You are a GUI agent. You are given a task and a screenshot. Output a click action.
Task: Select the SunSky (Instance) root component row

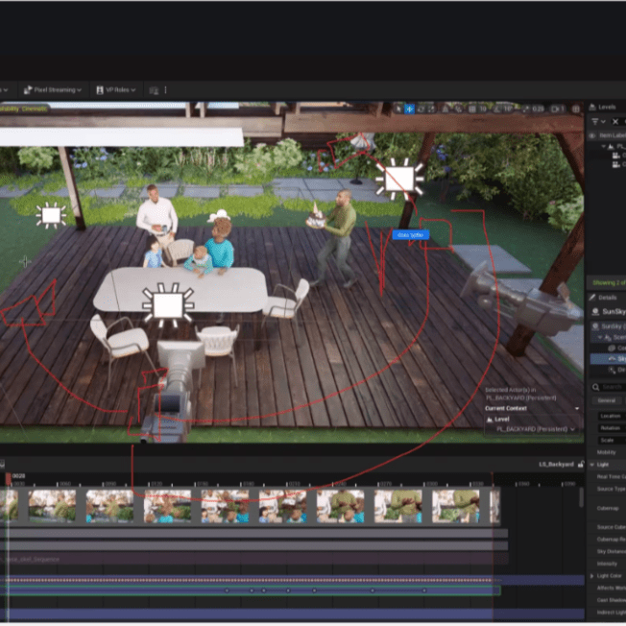[609, 326]
